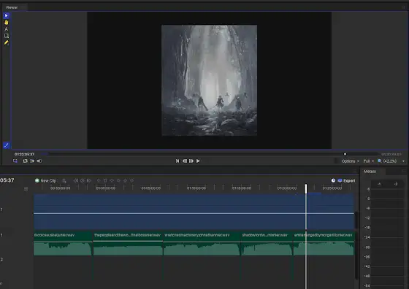This screenshot has width=409, height=289.
Task: Click the Viewer preview image
Action: coord(209,80)
